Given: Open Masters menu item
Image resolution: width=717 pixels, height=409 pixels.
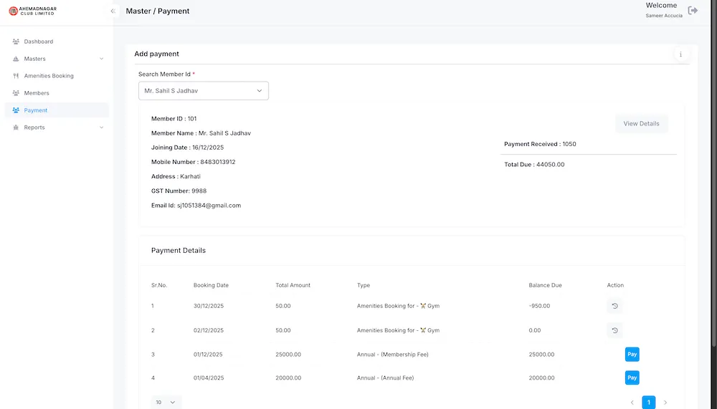Looking at the screenshot, I should (57, 59).
